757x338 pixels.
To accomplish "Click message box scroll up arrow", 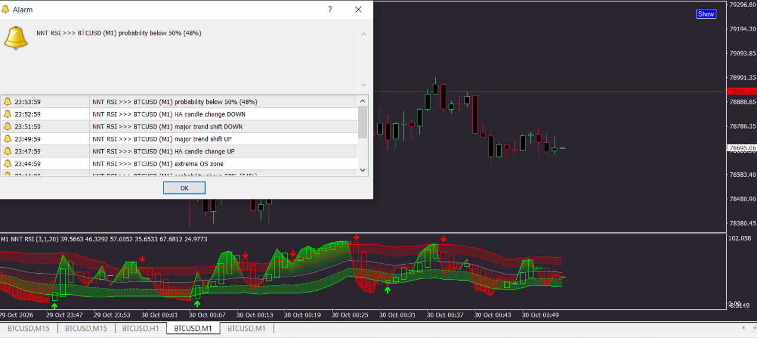I will point(363,34).
